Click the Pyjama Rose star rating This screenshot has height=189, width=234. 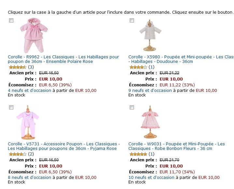coord(17,154)
